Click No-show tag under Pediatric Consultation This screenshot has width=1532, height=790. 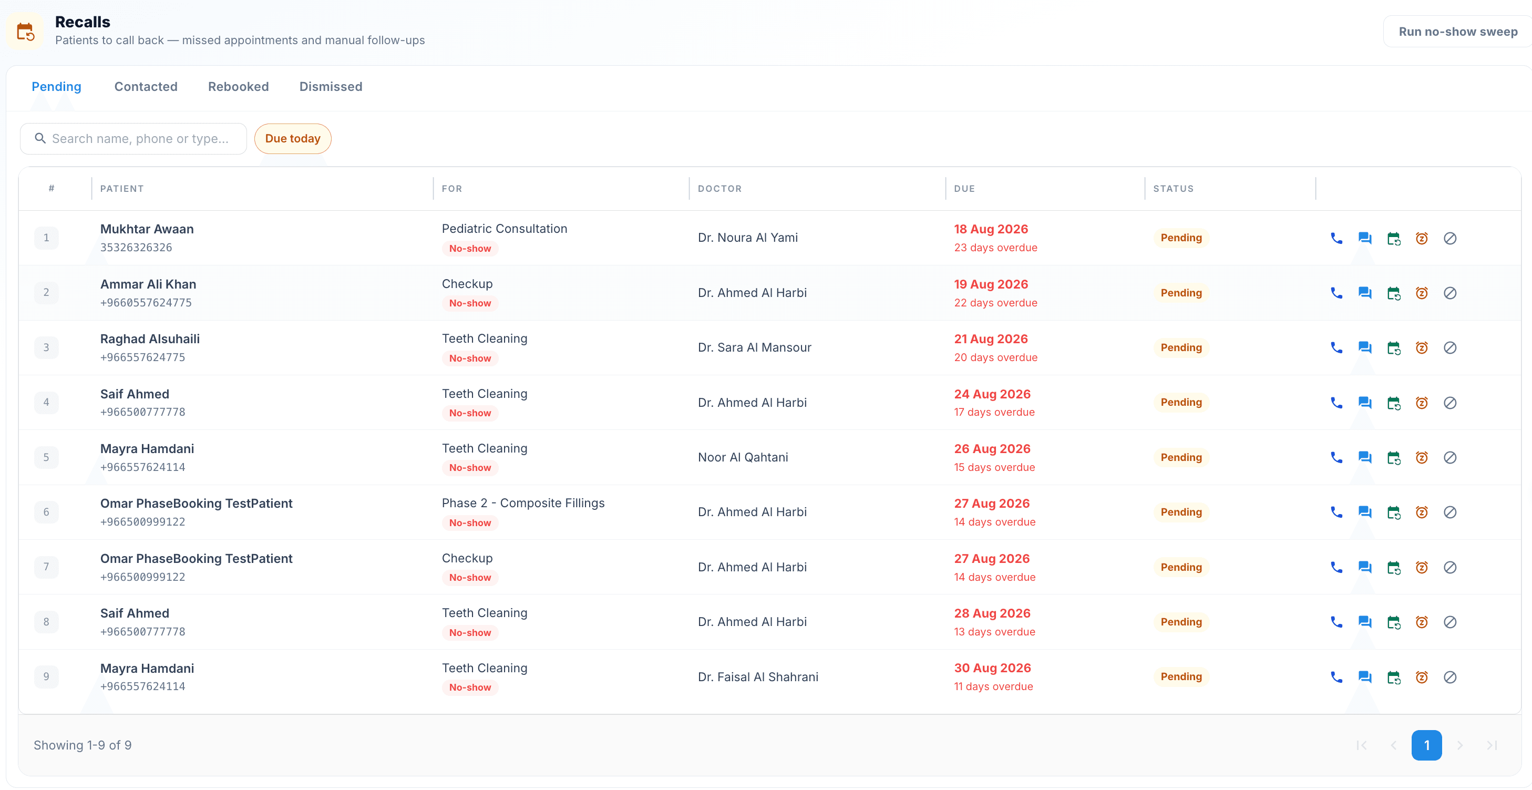click(470, 248)
